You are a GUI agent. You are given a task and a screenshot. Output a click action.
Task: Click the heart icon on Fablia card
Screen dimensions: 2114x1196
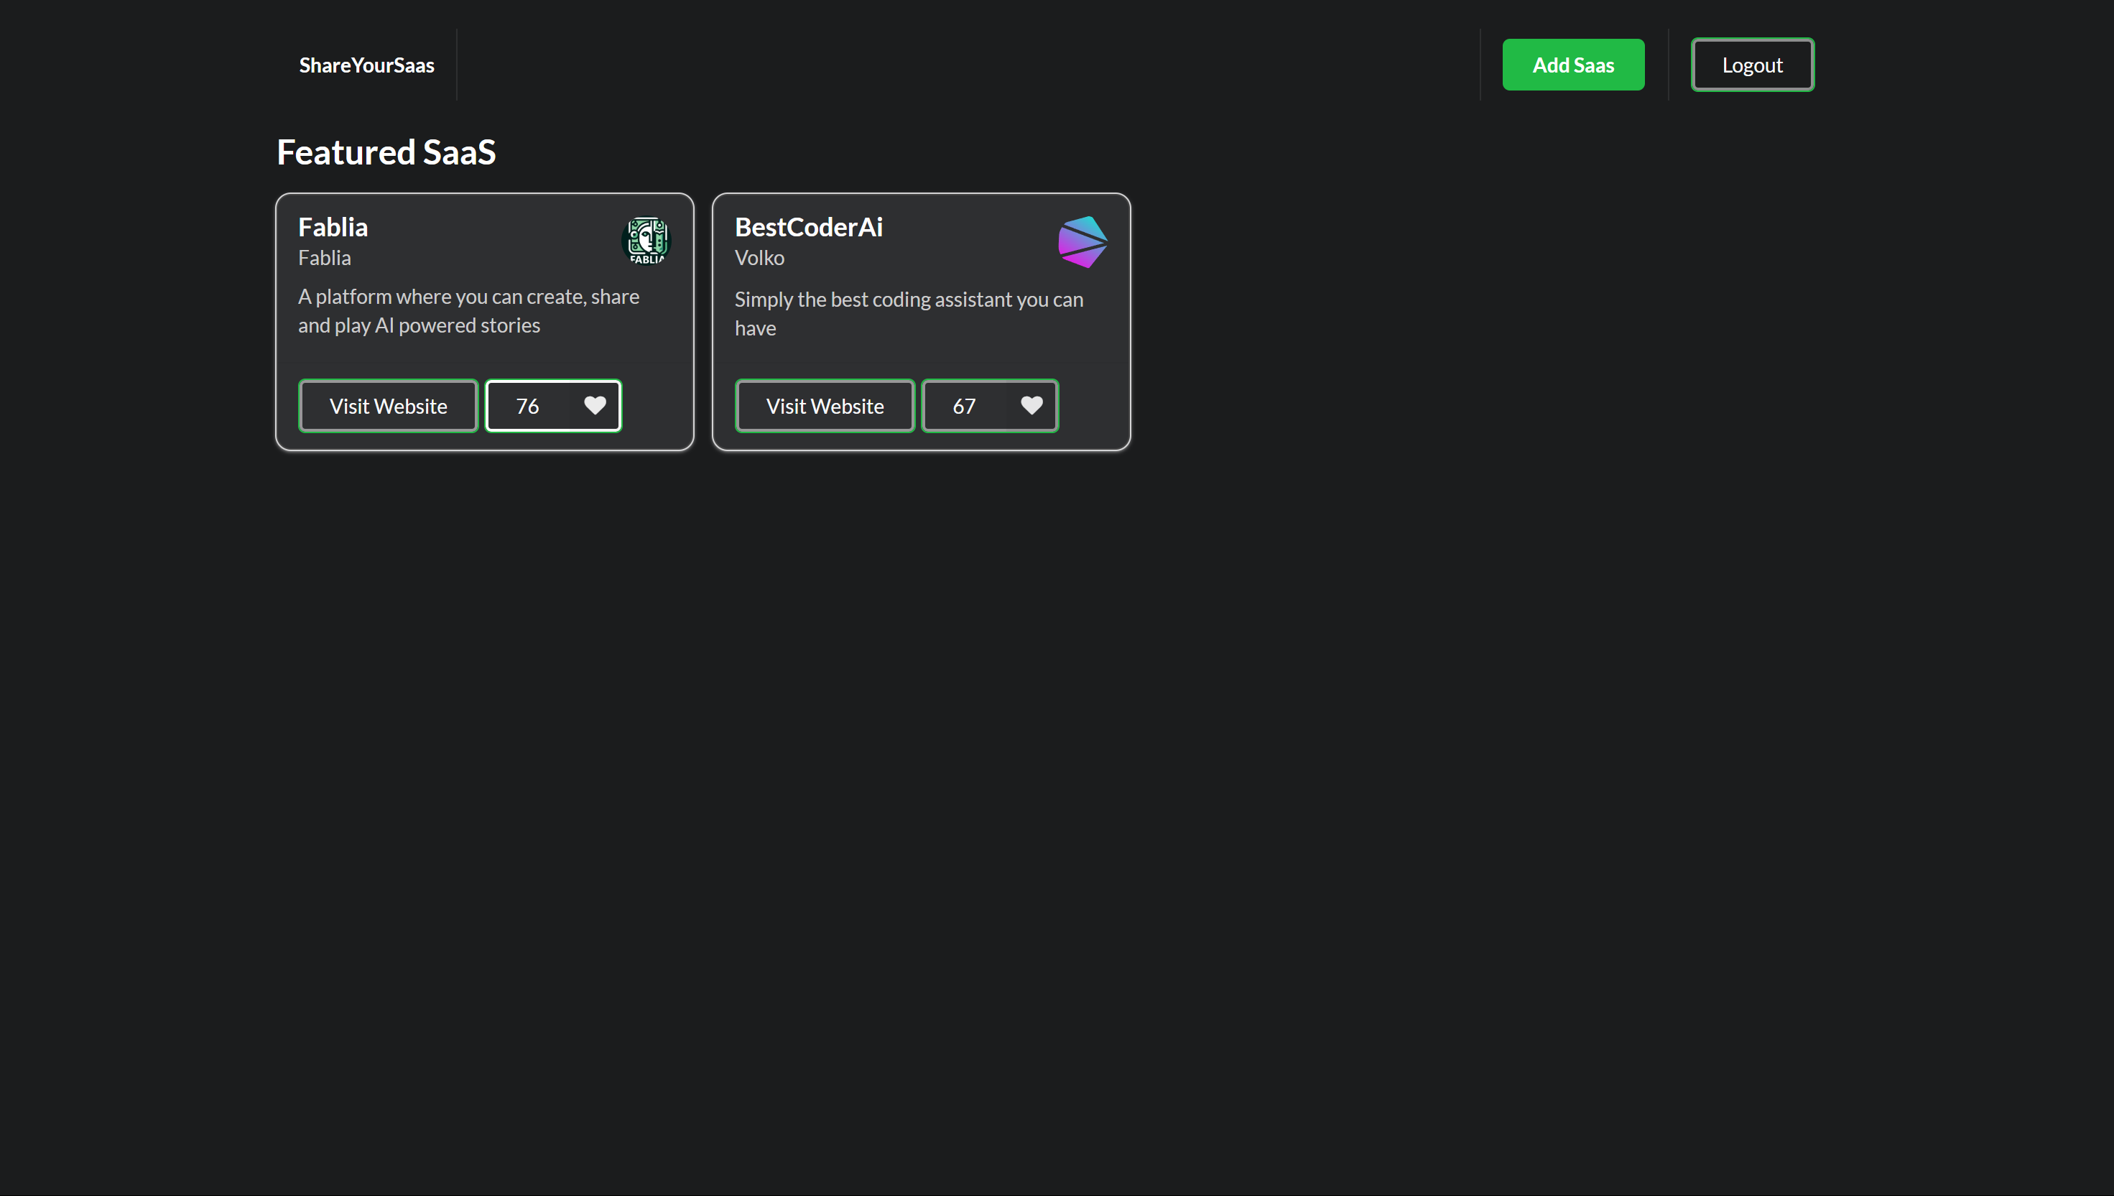click(x=595, y=406)
